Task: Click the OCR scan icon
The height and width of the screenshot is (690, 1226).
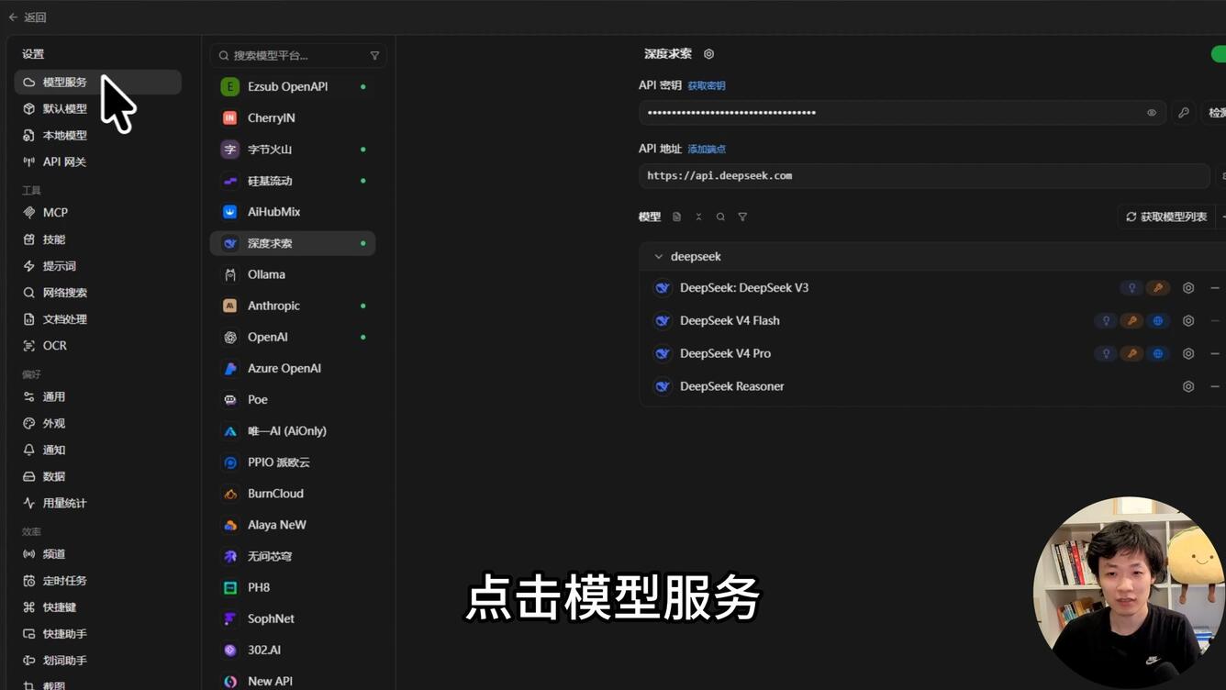Action: click(x=29, y=346)
